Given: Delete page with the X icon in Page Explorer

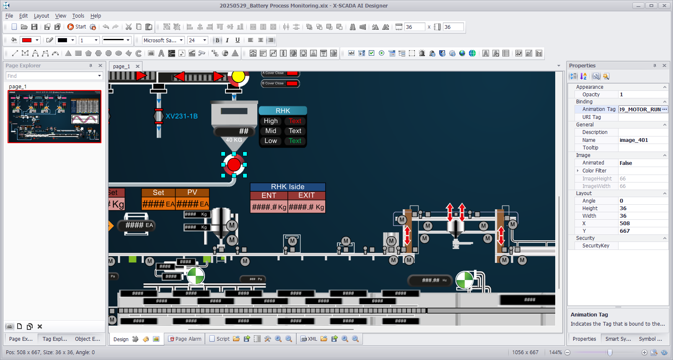Looking at the screenshot, I should pos(40,327).
